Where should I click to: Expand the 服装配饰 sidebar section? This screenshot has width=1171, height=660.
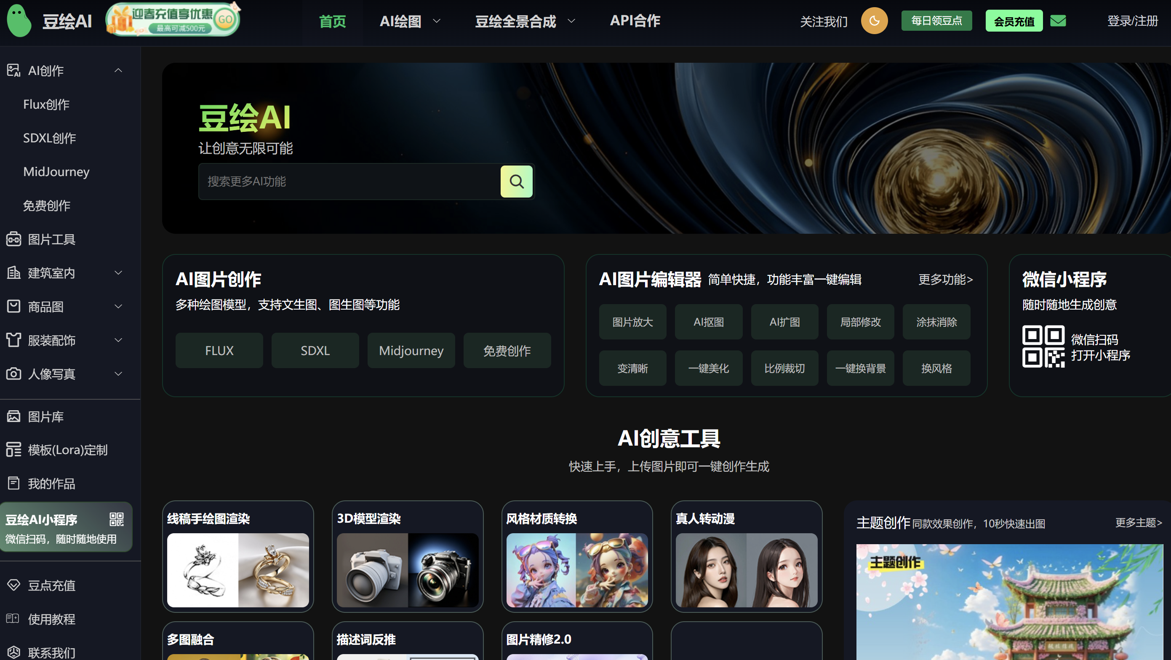118,340
